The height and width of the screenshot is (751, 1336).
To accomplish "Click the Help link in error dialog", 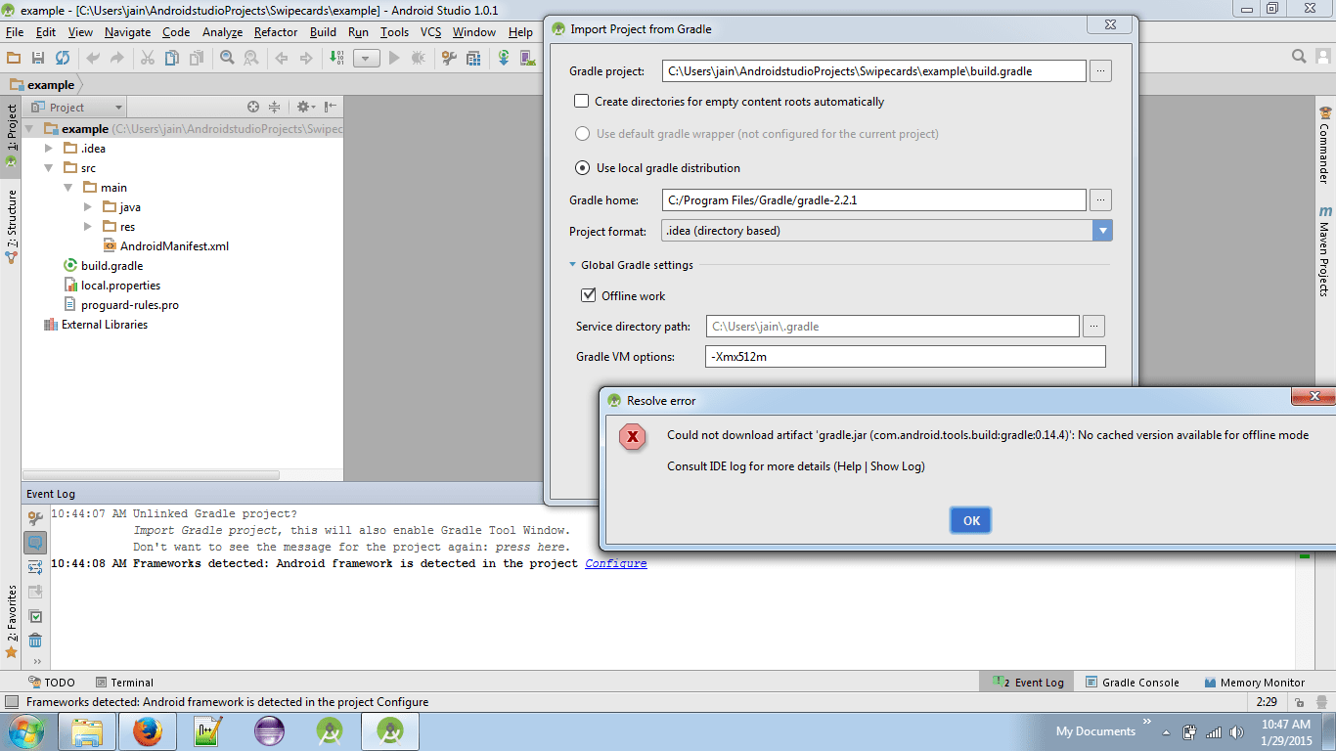I will click(x=849, y=466).
